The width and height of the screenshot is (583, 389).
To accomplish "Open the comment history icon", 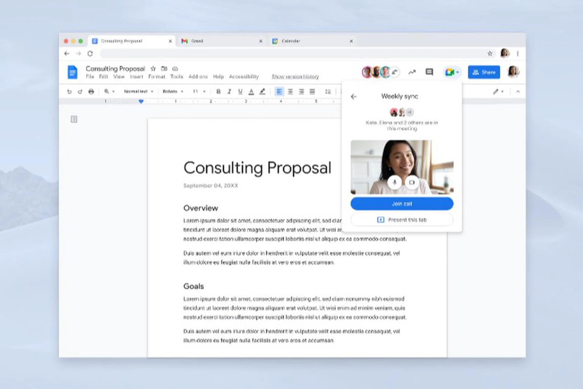I will [429, 72].
